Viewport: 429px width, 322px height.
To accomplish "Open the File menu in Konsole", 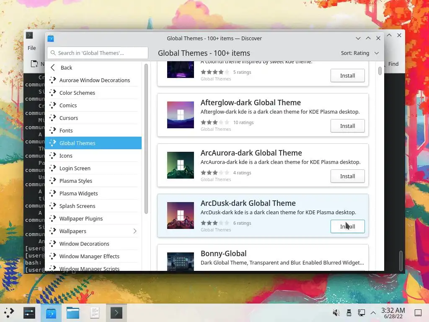I will 32,48.
